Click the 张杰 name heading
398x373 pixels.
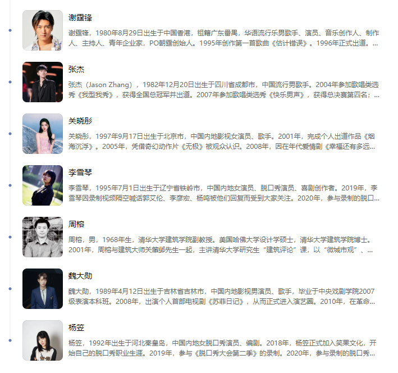click(x=76, y=69)
